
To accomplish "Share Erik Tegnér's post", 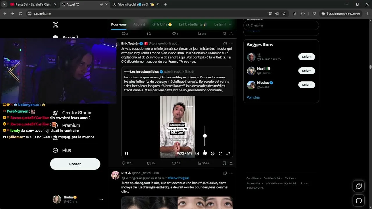I will 231,163.
